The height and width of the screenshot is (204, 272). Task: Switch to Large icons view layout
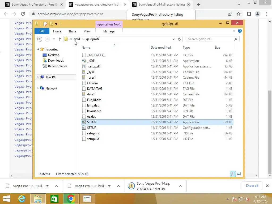point(239,174)
